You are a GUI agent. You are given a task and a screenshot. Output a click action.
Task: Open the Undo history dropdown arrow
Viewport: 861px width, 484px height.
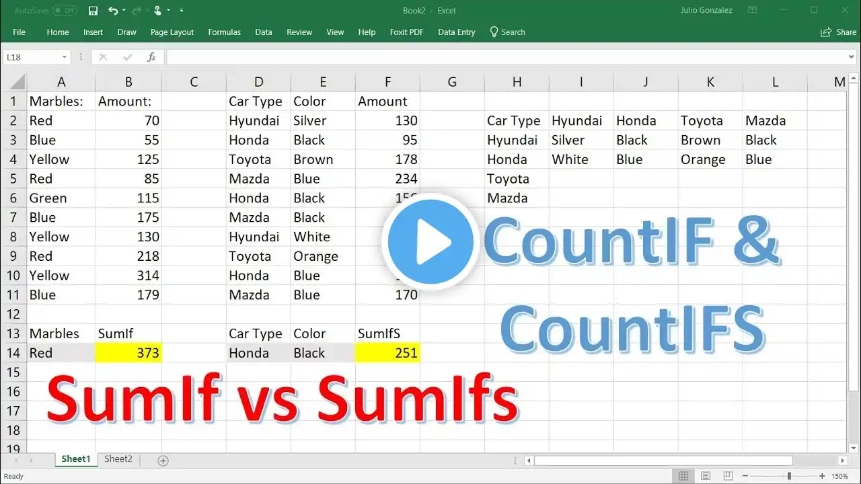124,11
